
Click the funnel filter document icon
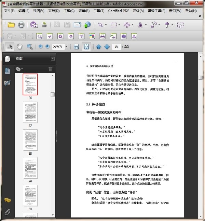point(81,36)
